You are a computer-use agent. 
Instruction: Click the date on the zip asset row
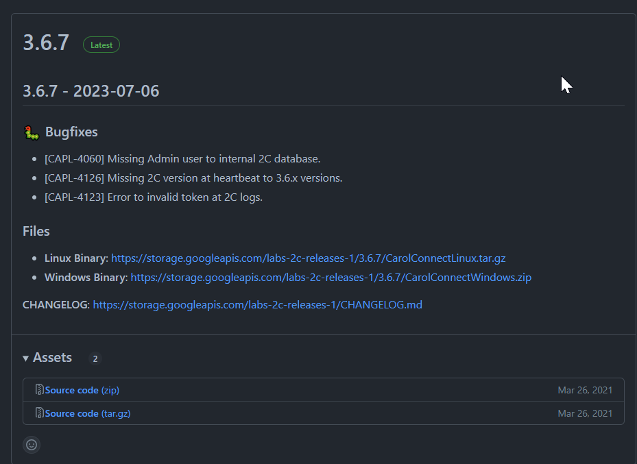(585, 390)
